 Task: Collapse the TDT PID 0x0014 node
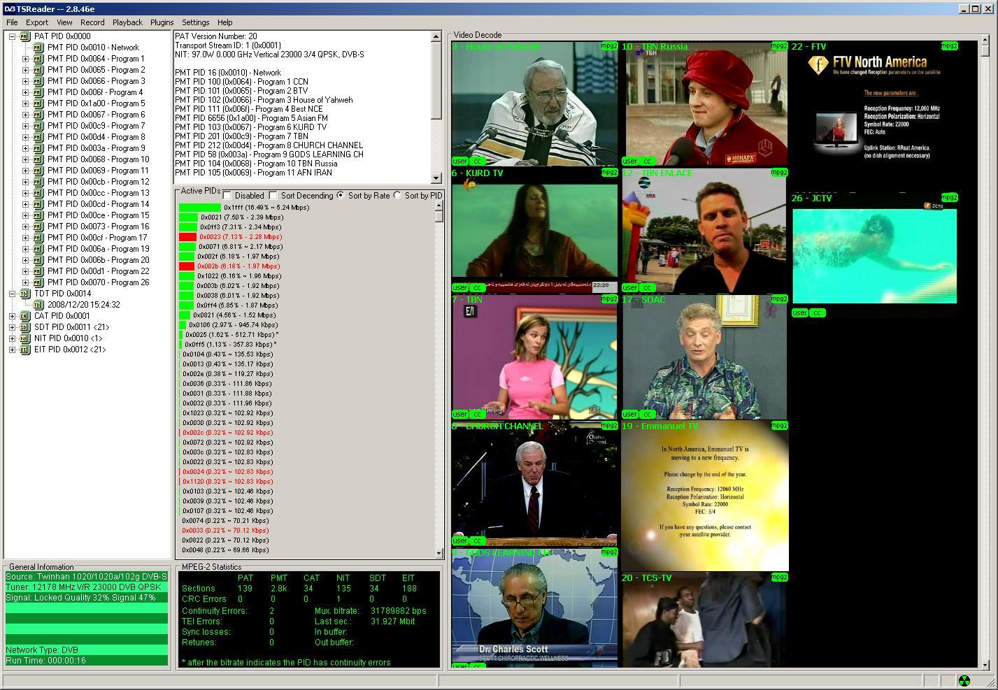[x=12, y=294]
